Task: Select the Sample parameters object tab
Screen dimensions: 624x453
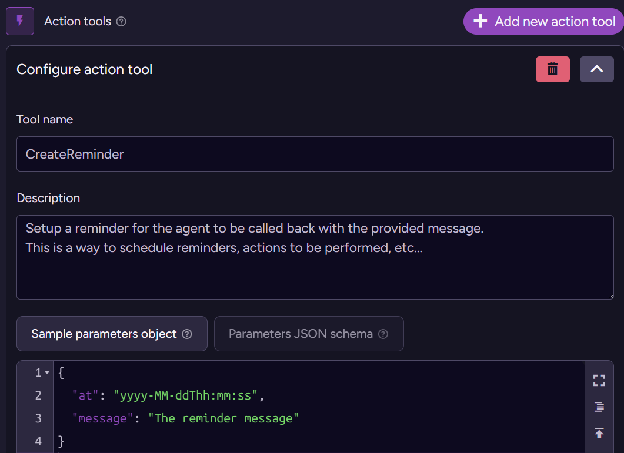Action: coord(104,334)
